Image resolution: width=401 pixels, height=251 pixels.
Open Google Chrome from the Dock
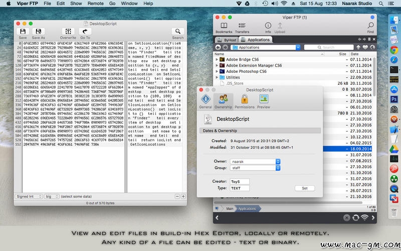[394, 49]
